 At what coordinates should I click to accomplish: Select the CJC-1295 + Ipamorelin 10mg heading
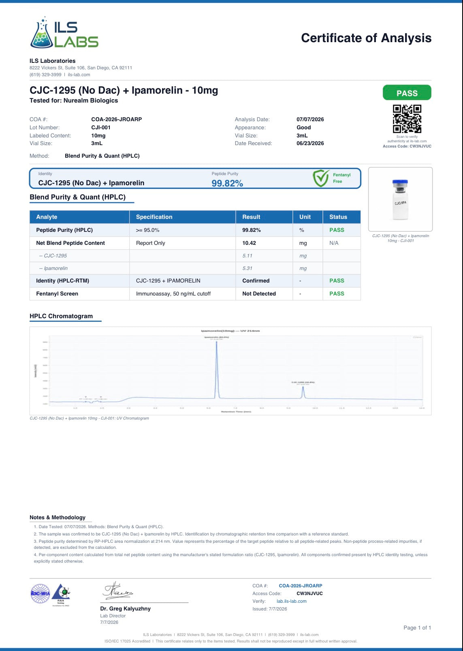pyautogui.click(x=124, y=90)
